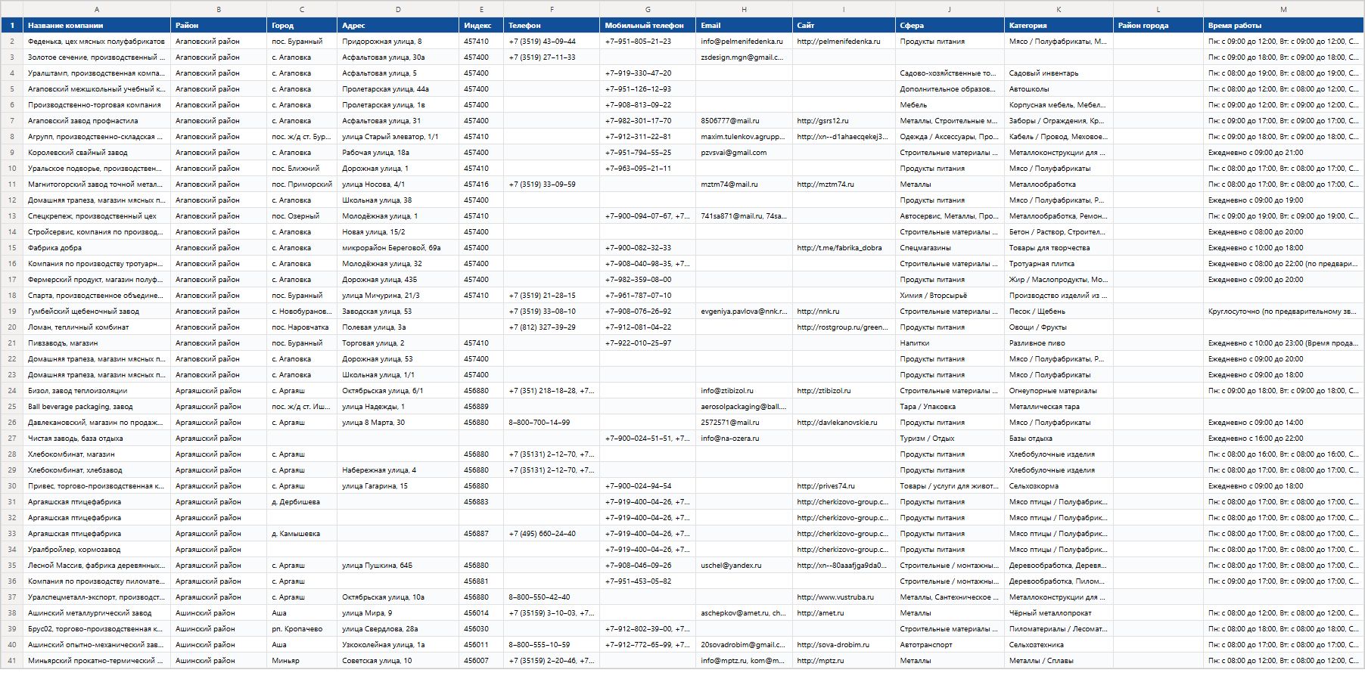Select the cell 'Хлебокомбинат, хлебзавод'
Screen dimensions: 1365x682
(97, 470)
